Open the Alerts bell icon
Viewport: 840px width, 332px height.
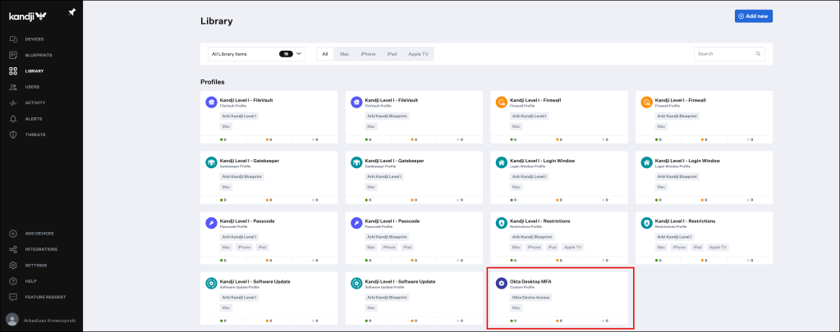(x=13, y=118)
